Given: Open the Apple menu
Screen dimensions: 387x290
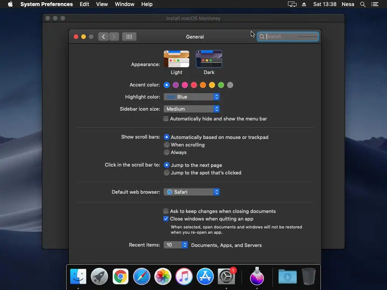Looking at the screenshot, I should tap(10, 4).
